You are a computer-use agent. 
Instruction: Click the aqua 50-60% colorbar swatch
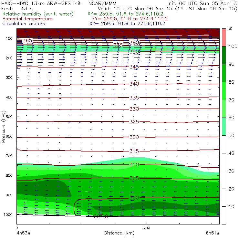[x=224, y=127]
